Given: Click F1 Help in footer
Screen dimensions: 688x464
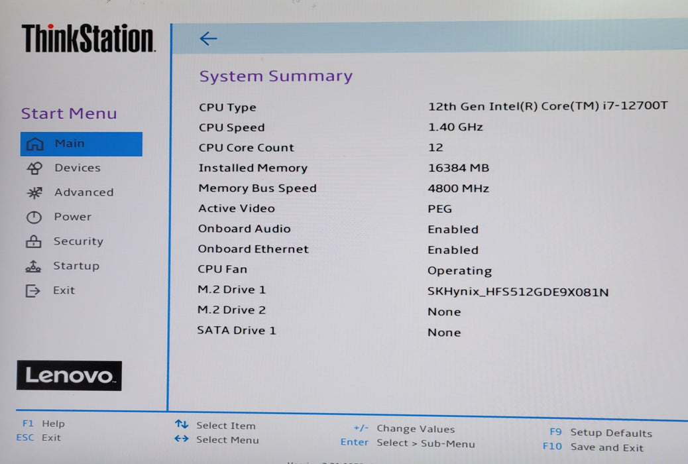Looking at the screenshot, I should click(x=44, y=424).
